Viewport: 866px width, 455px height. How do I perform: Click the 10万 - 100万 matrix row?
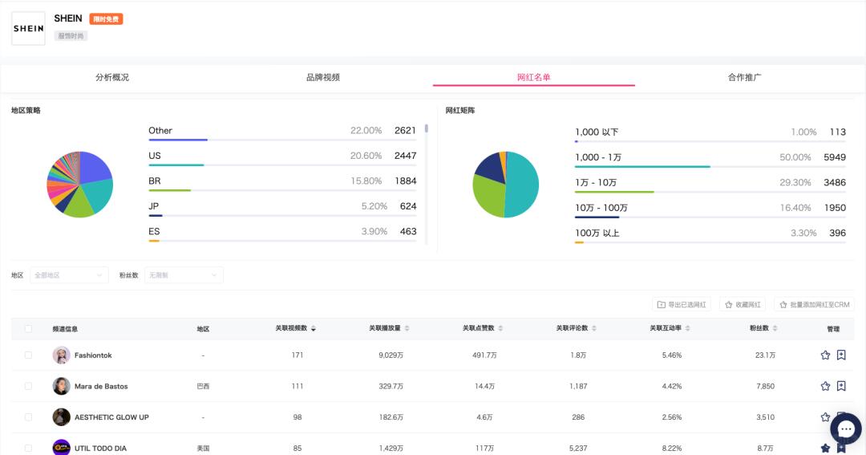point(710,209)
